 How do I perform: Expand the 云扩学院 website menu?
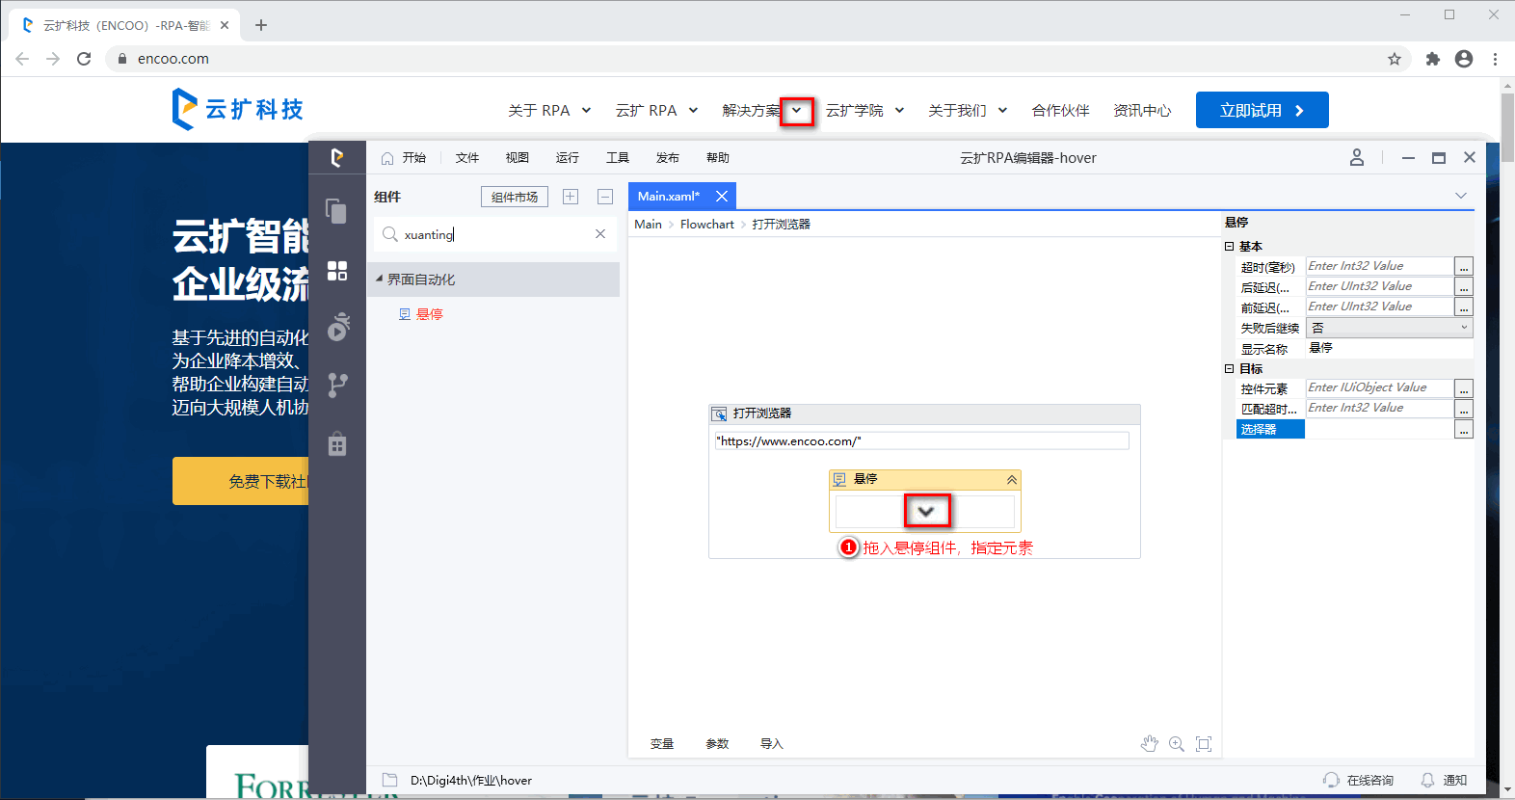tap(899, 111)
